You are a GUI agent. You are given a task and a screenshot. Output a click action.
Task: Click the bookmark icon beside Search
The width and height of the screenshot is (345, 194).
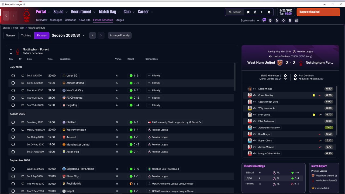coord(248,12)
